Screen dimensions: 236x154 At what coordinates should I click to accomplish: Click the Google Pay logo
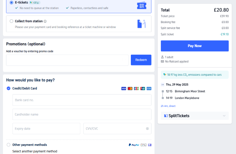tap(143, 145)
